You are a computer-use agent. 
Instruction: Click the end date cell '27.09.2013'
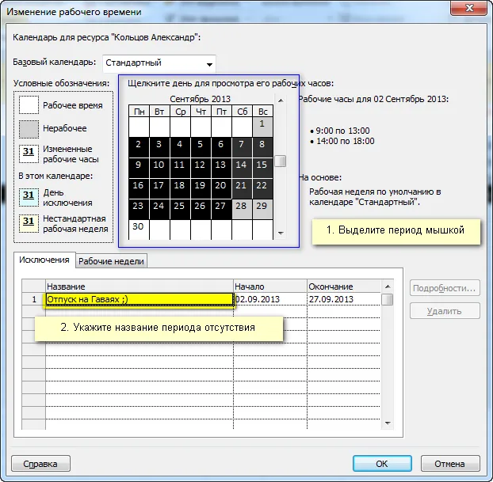(344, 299)
